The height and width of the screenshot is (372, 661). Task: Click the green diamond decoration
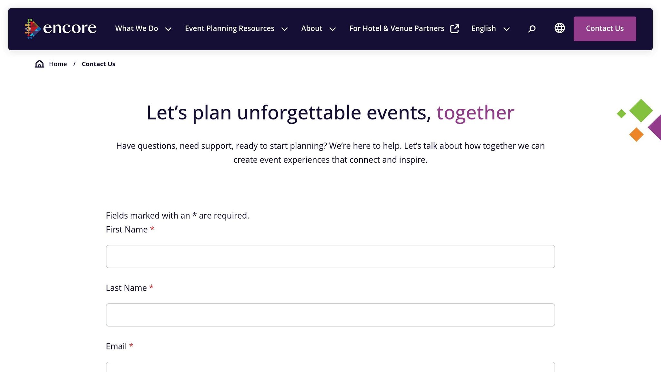[x=641, y=110]
